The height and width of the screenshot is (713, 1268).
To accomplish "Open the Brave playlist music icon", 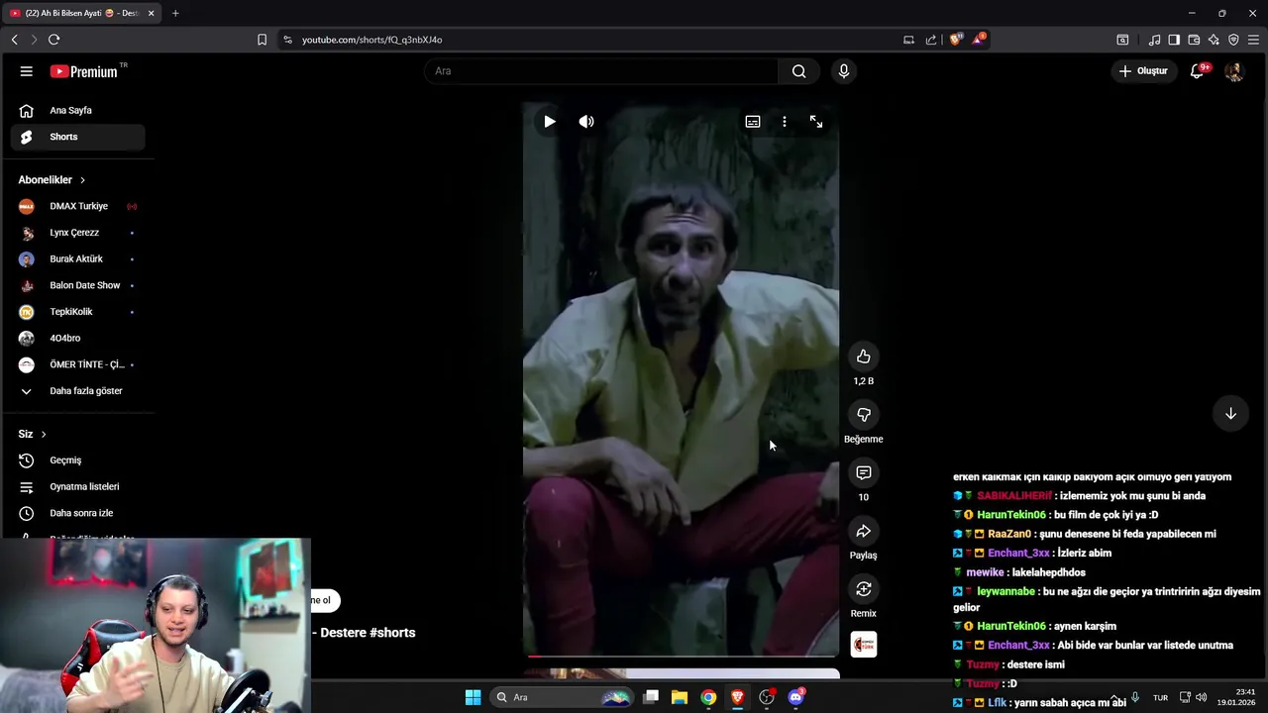I will tap(1154, 40).
